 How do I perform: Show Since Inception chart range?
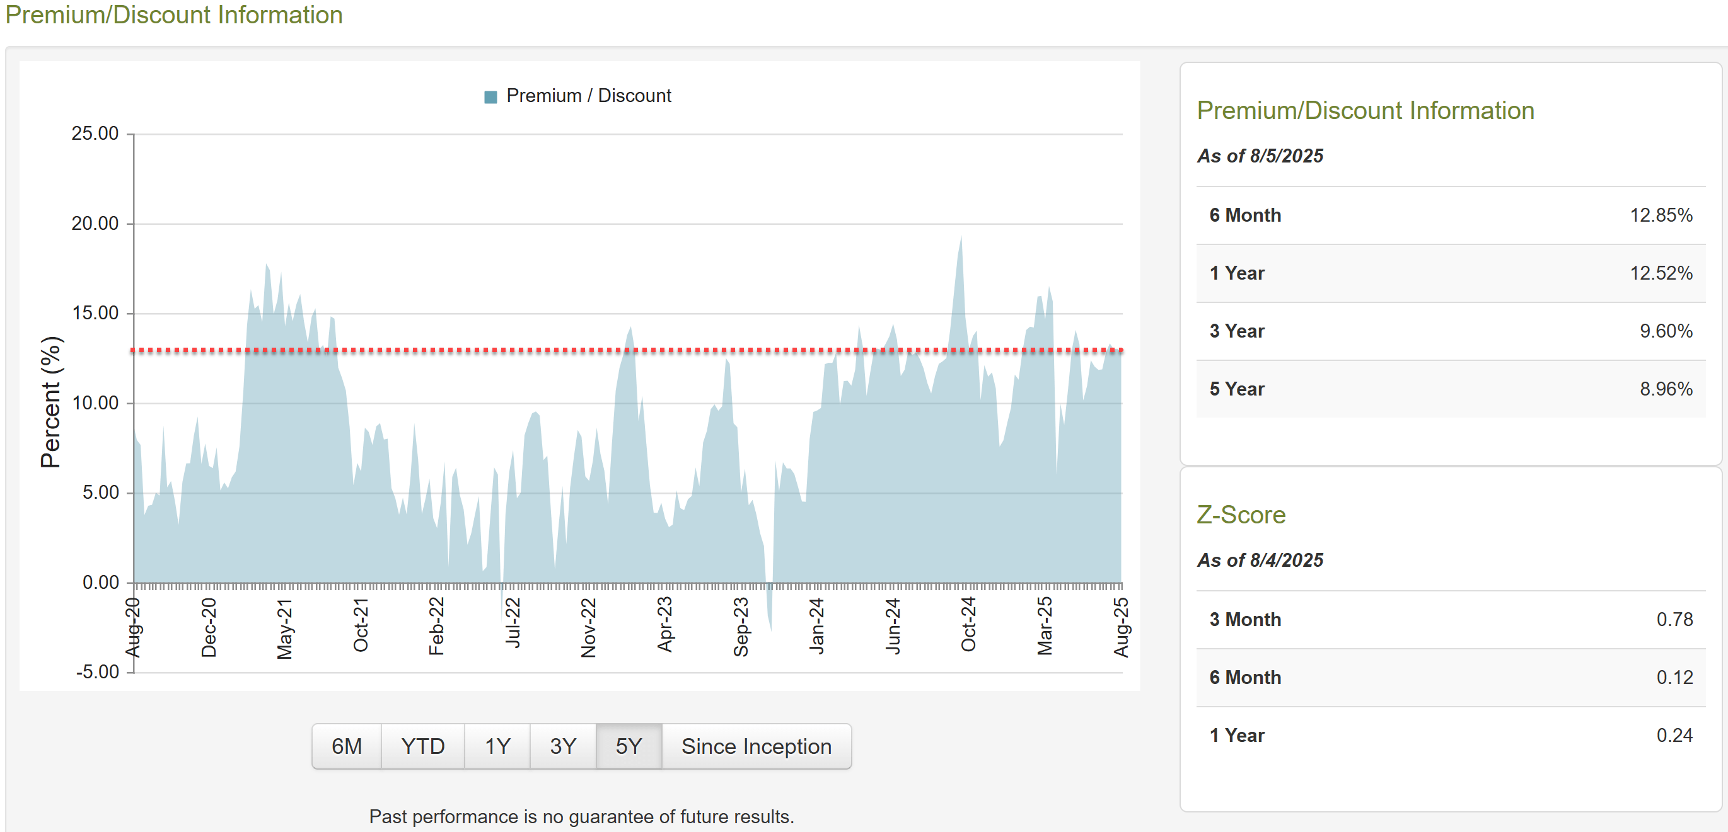[x=756, y=746]
